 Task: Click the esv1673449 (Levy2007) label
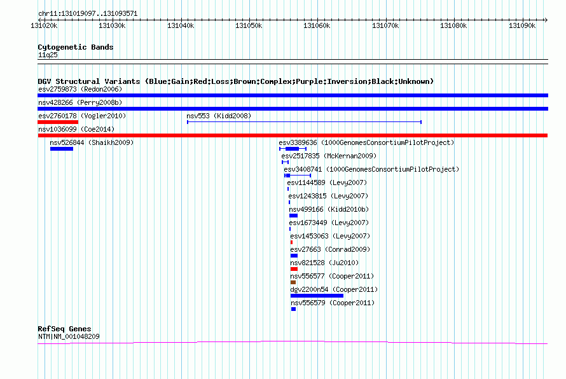coord(329,223)
